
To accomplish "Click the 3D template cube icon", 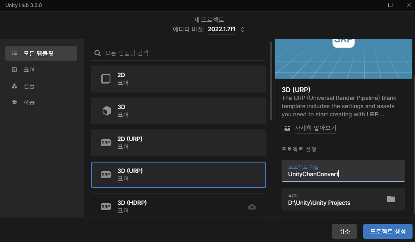I will pos(106,111).
